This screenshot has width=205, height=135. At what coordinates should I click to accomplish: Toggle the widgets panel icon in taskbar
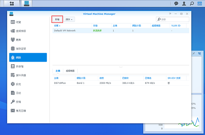click(x=200, y=3)
